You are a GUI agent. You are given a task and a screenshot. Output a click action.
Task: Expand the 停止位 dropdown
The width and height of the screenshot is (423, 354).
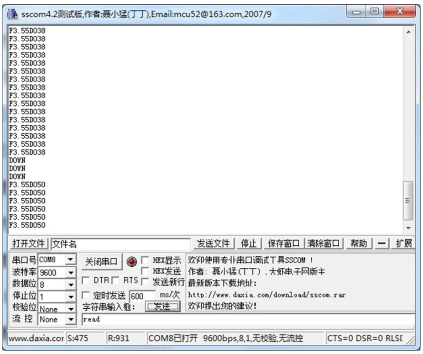71,297
